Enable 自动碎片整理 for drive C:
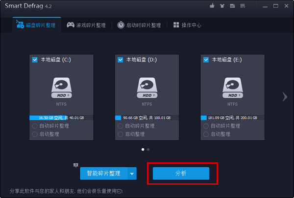 (x=35, y=126)
